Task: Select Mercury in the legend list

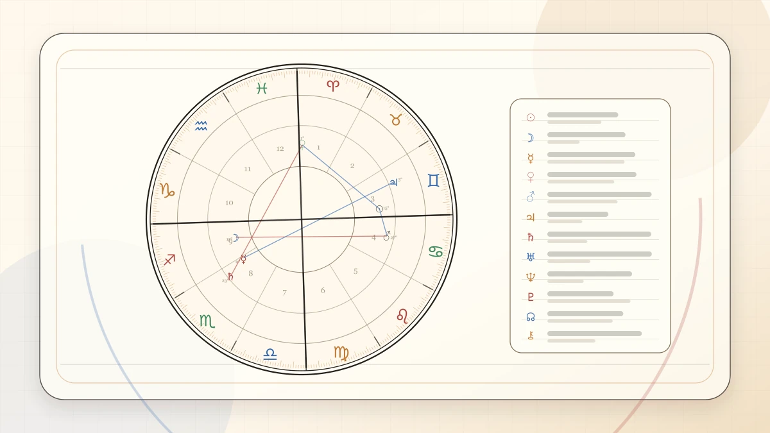Action: 531,158
